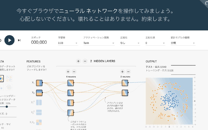This screenshot has width=208, height=130.
Task: Open the アクティベーション関数 dropdown showing Tanh
Action: (x=99, y=43)
